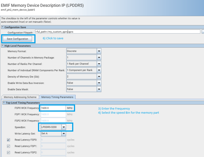204x157 pixels.
Task: Click 'emif_ph2_mem_device_lpddr5' subtitle text
Action: pos(18,10)
